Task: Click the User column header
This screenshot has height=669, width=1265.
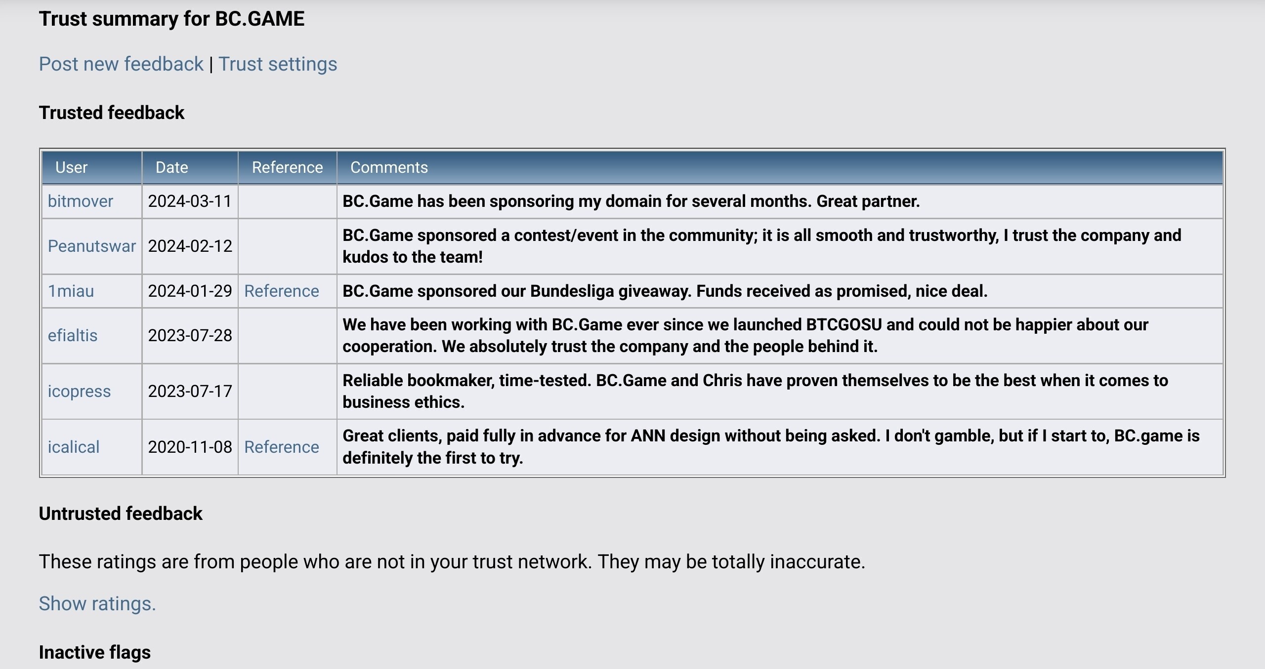Action: point(92,167)
